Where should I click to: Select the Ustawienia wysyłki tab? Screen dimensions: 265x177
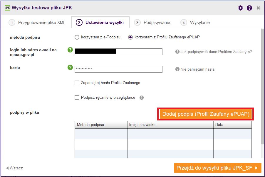(100, 23)
